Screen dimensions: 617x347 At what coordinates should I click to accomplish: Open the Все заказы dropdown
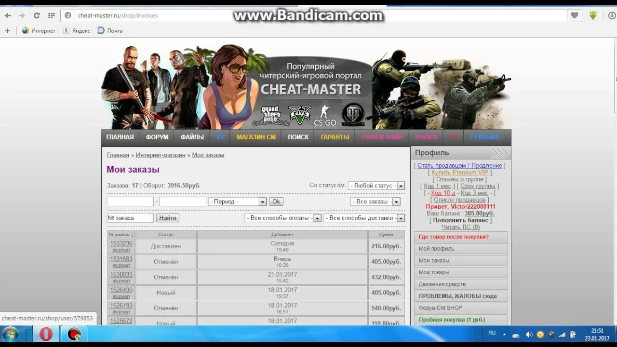pyautogui.click(x=375, y=201)
